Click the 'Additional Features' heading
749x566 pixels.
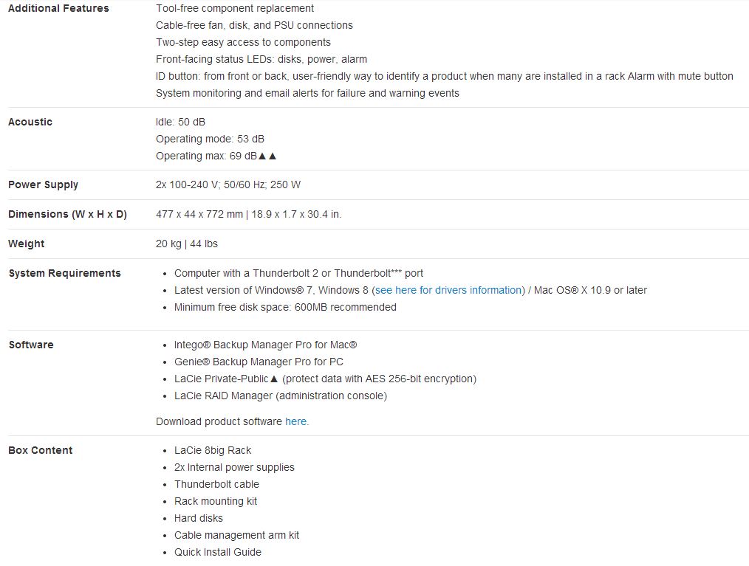pyautogui.click(x=58, y=8)
